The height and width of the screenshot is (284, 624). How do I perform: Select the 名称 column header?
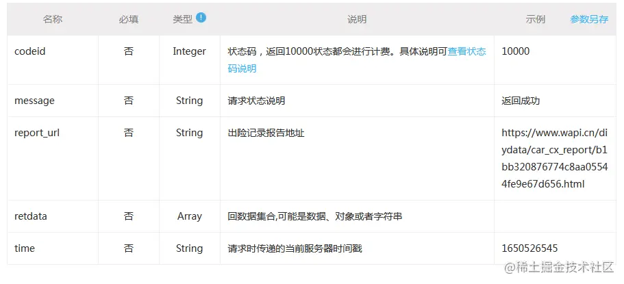(53, 19)
